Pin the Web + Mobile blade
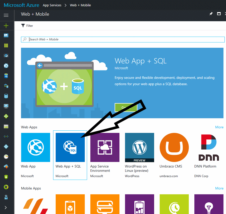Image resolution: width=226 pixels, height=214 pixels. 211,14
